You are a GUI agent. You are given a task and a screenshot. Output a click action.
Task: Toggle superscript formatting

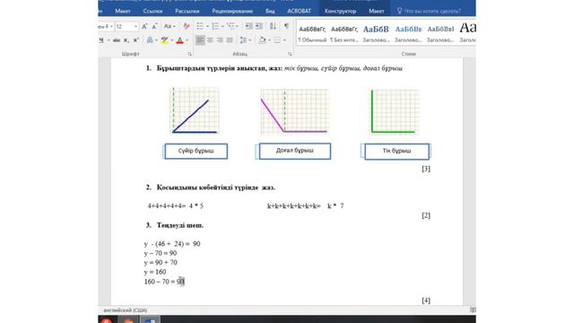135,39
